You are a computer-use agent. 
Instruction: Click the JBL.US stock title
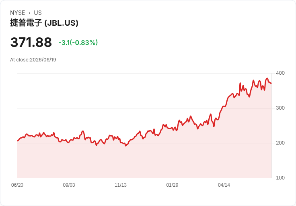(44, 23)
